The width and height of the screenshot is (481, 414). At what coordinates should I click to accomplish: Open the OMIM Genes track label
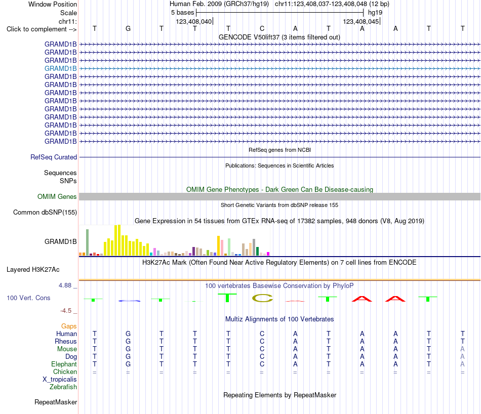[x=57, y=196]
